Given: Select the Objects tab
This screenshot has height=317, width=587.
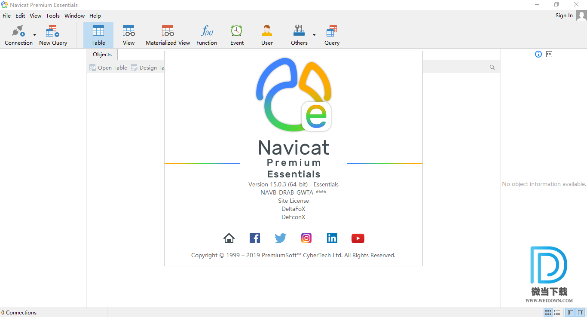Looking at the screenshot, I should [102, 55].
